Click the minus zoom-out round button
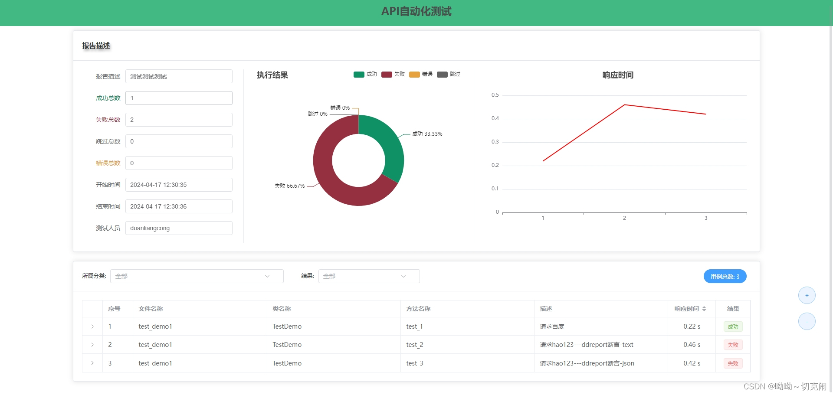The width and height of the screenshot is (833, 395). 807,321
